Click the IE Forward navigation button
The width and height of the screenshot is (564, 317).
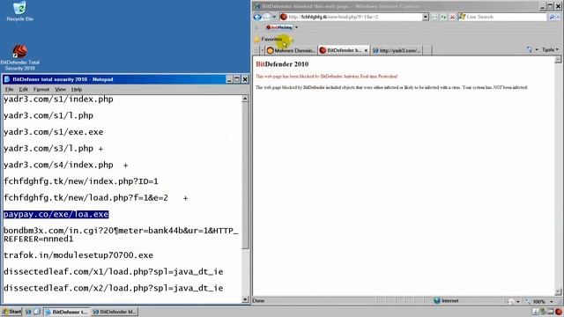pos(267,17)
